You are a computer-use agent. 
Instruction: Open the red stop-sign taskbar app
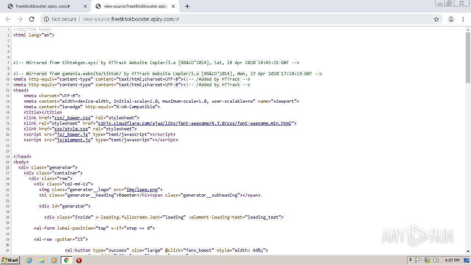[79, 260]
